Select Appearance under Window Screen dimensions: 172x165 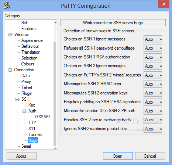point(32,40)
